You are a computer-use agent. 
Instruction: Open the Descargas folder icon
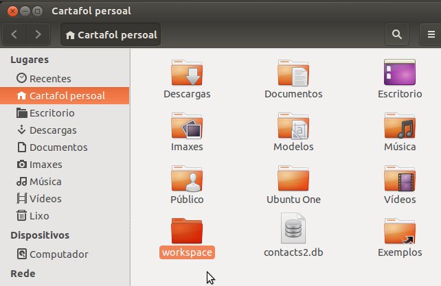click(x=187, y=73)
